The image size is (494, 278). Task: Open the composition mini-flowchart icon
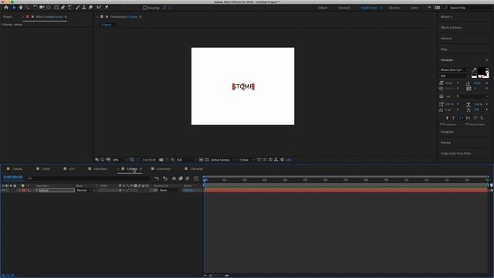(157, 178)
